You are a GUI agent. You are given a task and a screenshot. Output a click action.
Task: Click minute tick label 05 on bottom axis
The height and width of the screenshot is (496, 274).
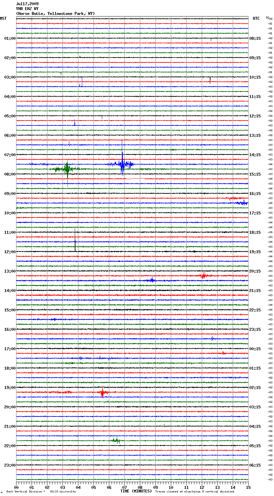[x=93, y=487]
